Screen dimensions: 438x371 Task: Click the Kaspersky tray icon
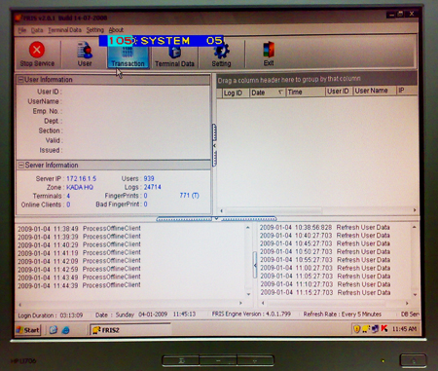(384, 329)
